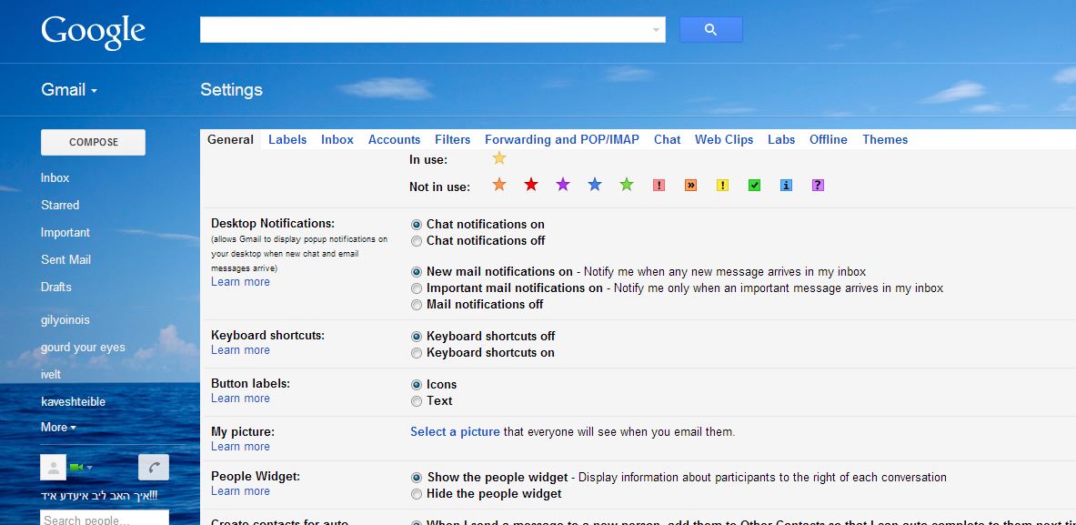Click the red exclamation star icon
Viewport: 1076px width, 525px height.
pyautogui.click(x=659, y=184)
